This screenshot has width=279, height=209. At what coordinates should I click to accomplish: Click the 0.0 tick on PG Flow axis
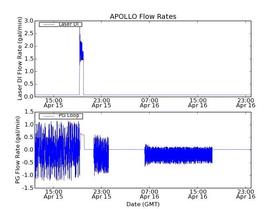[x=29, y=150]
